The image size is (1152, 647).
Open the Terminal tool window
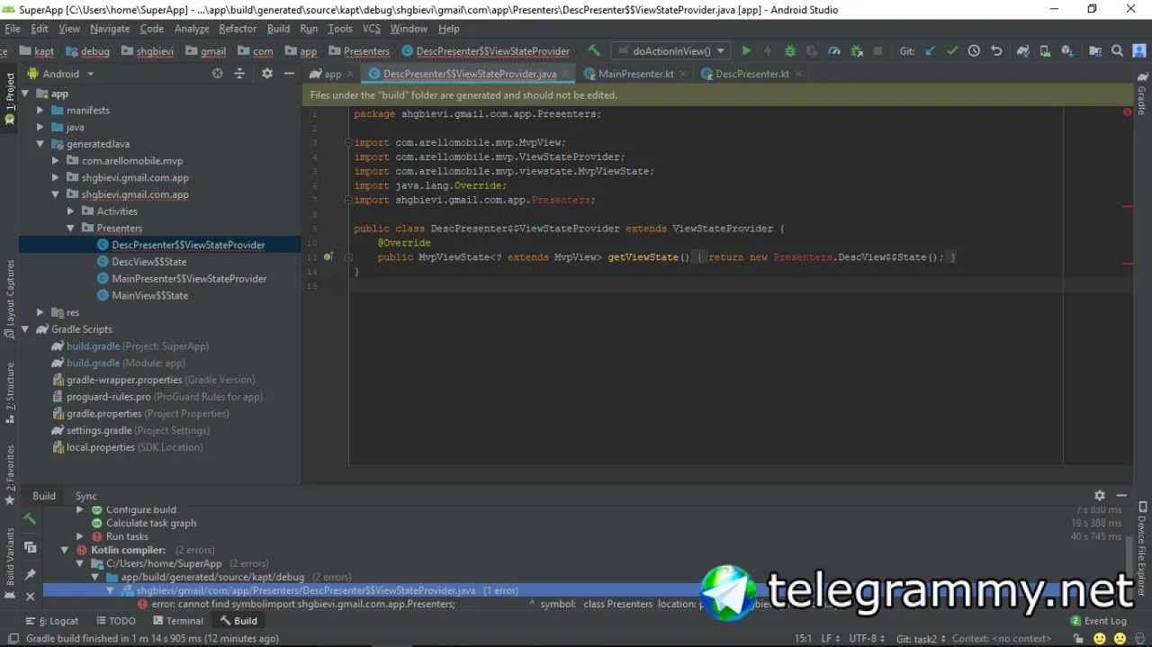pyautogui.click(x=178, y=621)
